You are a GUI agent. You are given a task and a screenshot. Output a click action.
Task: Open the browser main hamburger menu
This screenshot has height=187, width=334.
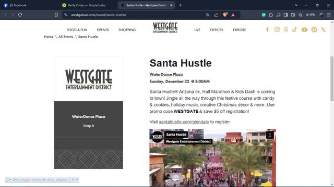click(329, 15)
